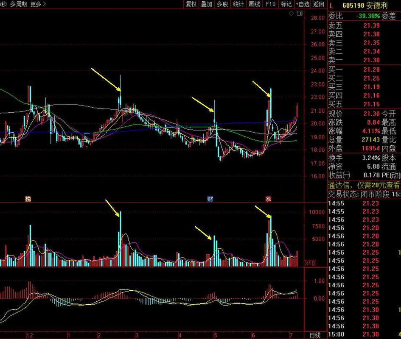Click +自选 to add to watchlist
Image resolution: width=401 pixels, height=339 pixels.
coord(302,4)
